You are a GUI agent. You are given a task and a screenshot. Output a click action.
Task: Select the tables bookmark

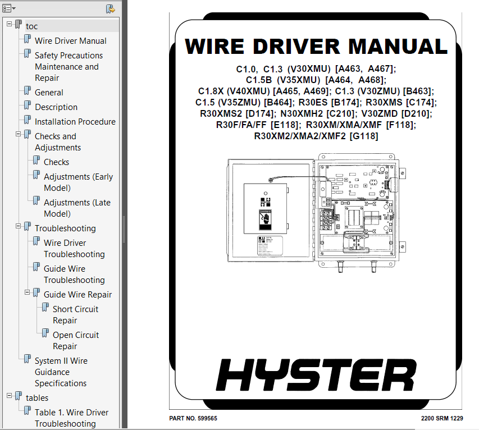37,398
